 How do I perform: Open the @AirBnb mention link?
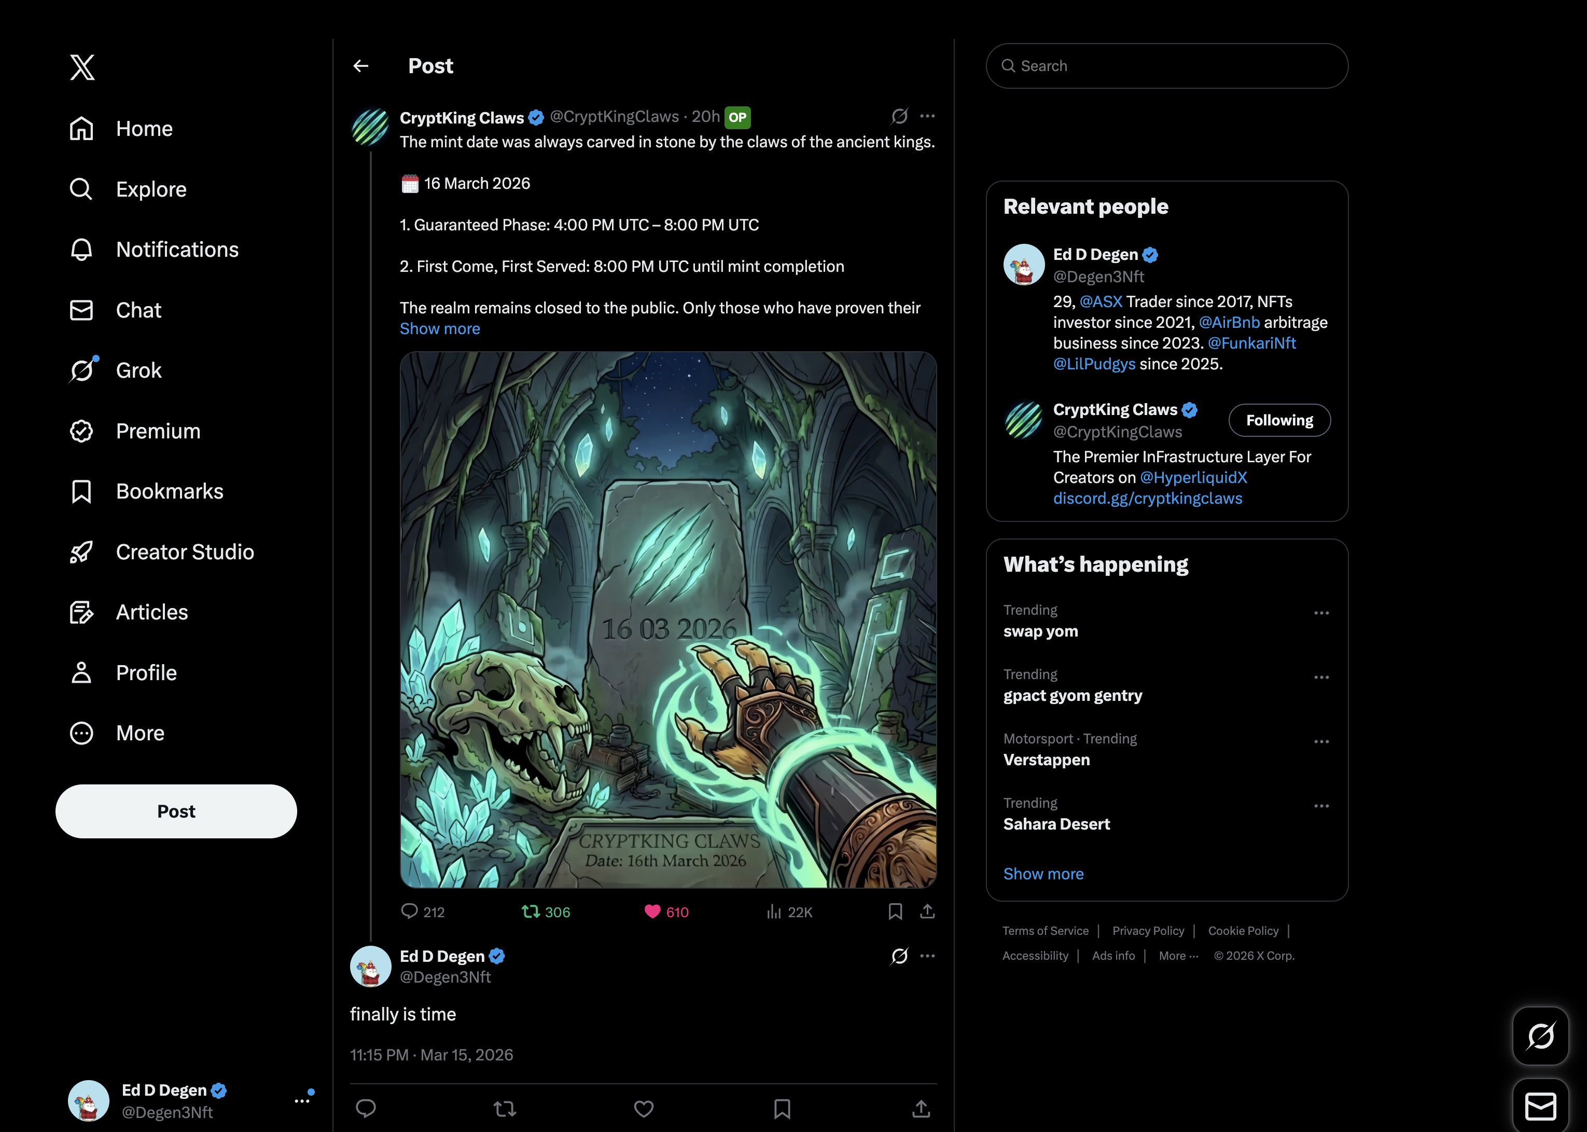coord(1229,323)
